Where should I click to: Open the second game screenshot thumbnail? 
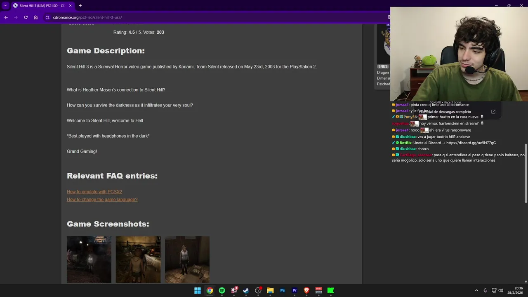tap(138, 259)
